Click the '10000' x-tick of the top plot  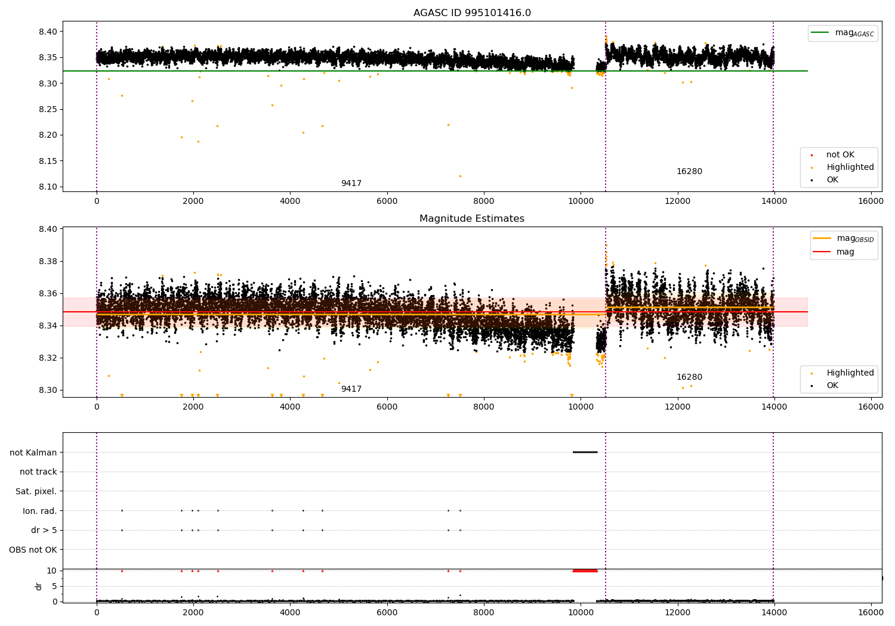[x=581, y=202]
